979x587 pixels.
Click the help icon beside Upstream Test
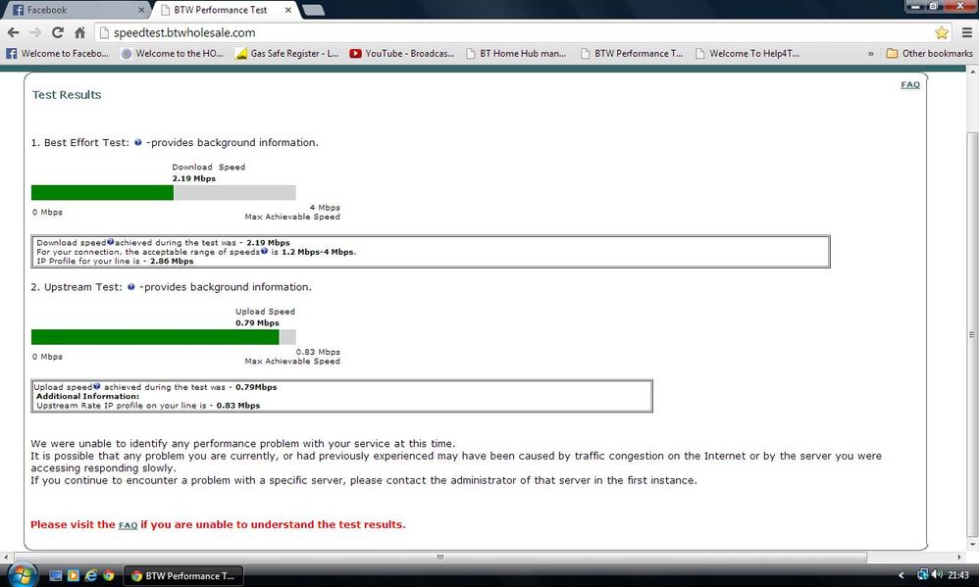pos(131,287)
